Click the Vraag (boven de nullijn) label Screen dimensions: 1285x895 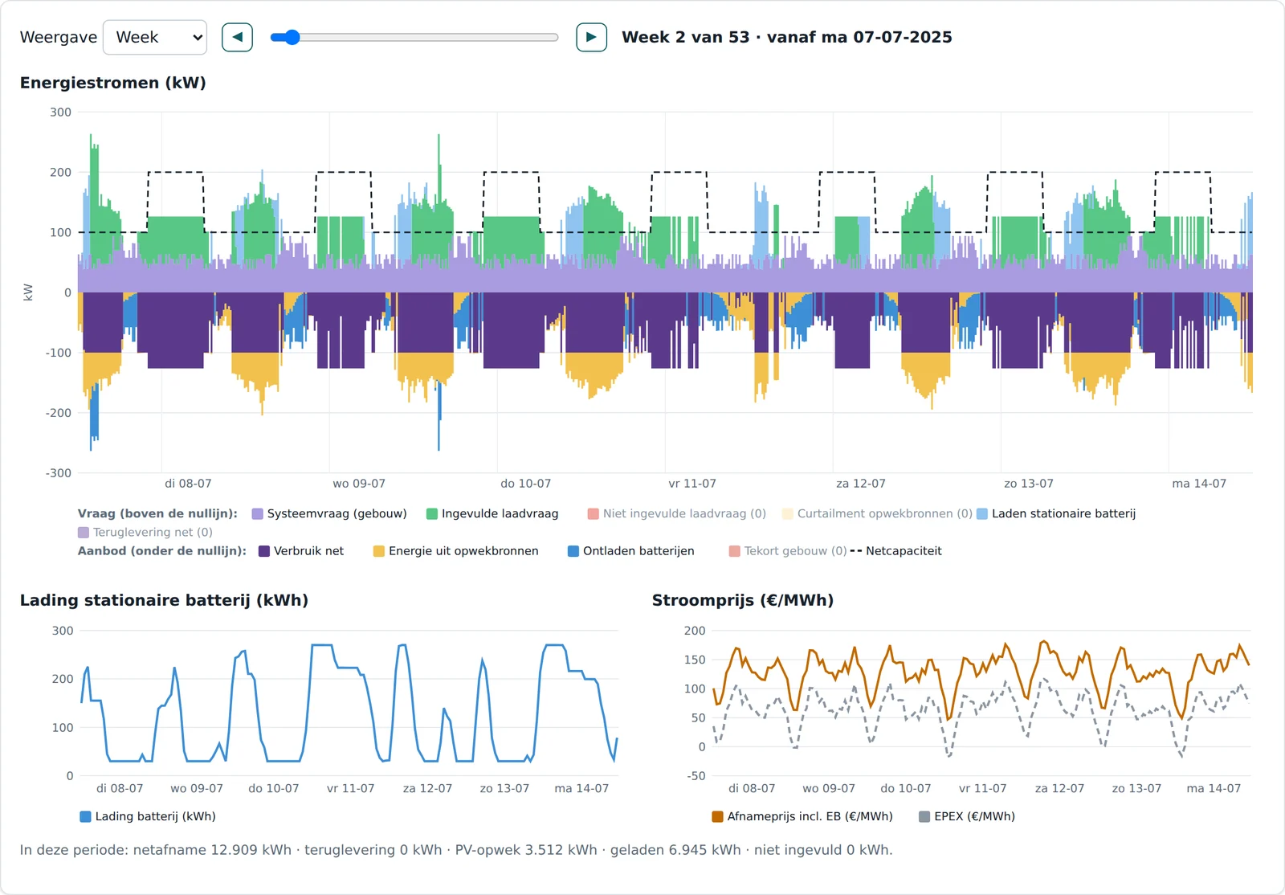click(x=157, y=513)
